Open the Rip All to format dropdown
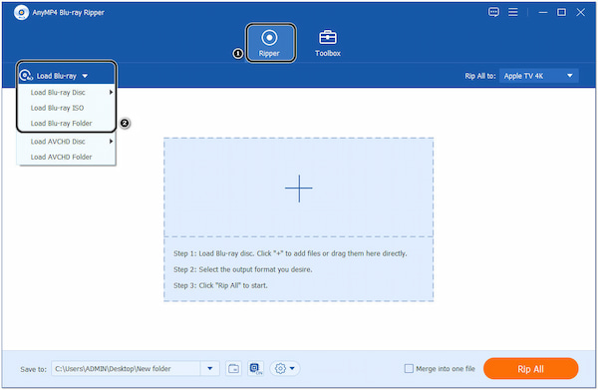 [x=538, y=76]
